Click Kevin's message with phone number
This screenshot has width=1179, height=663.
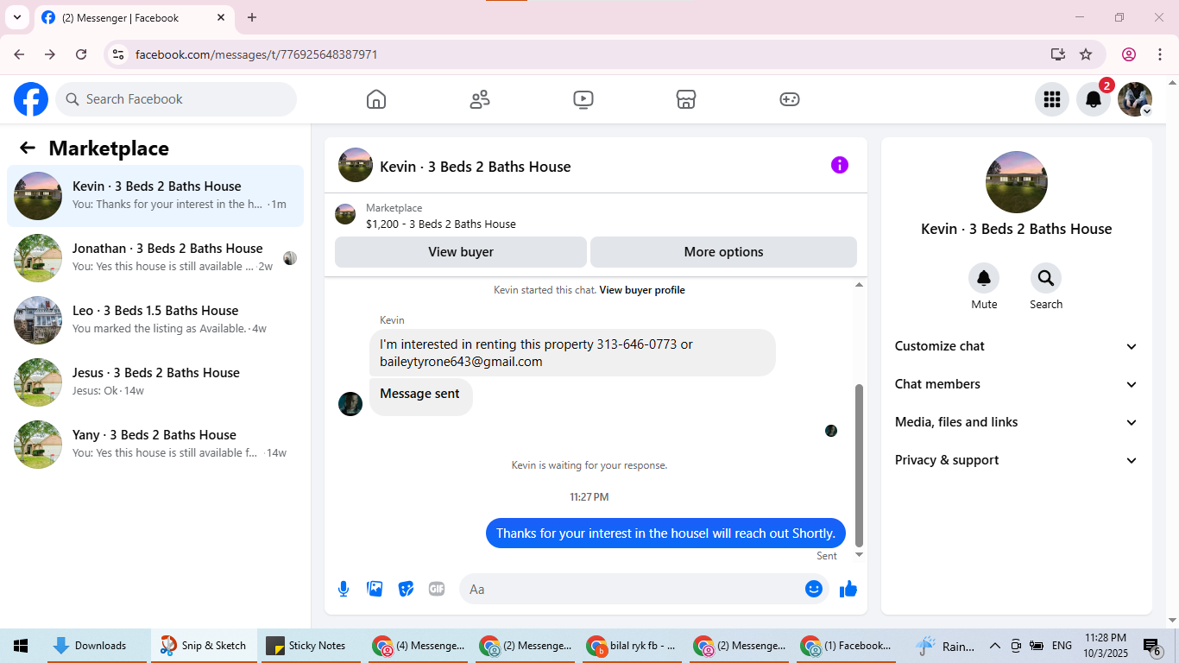[572, 352]
